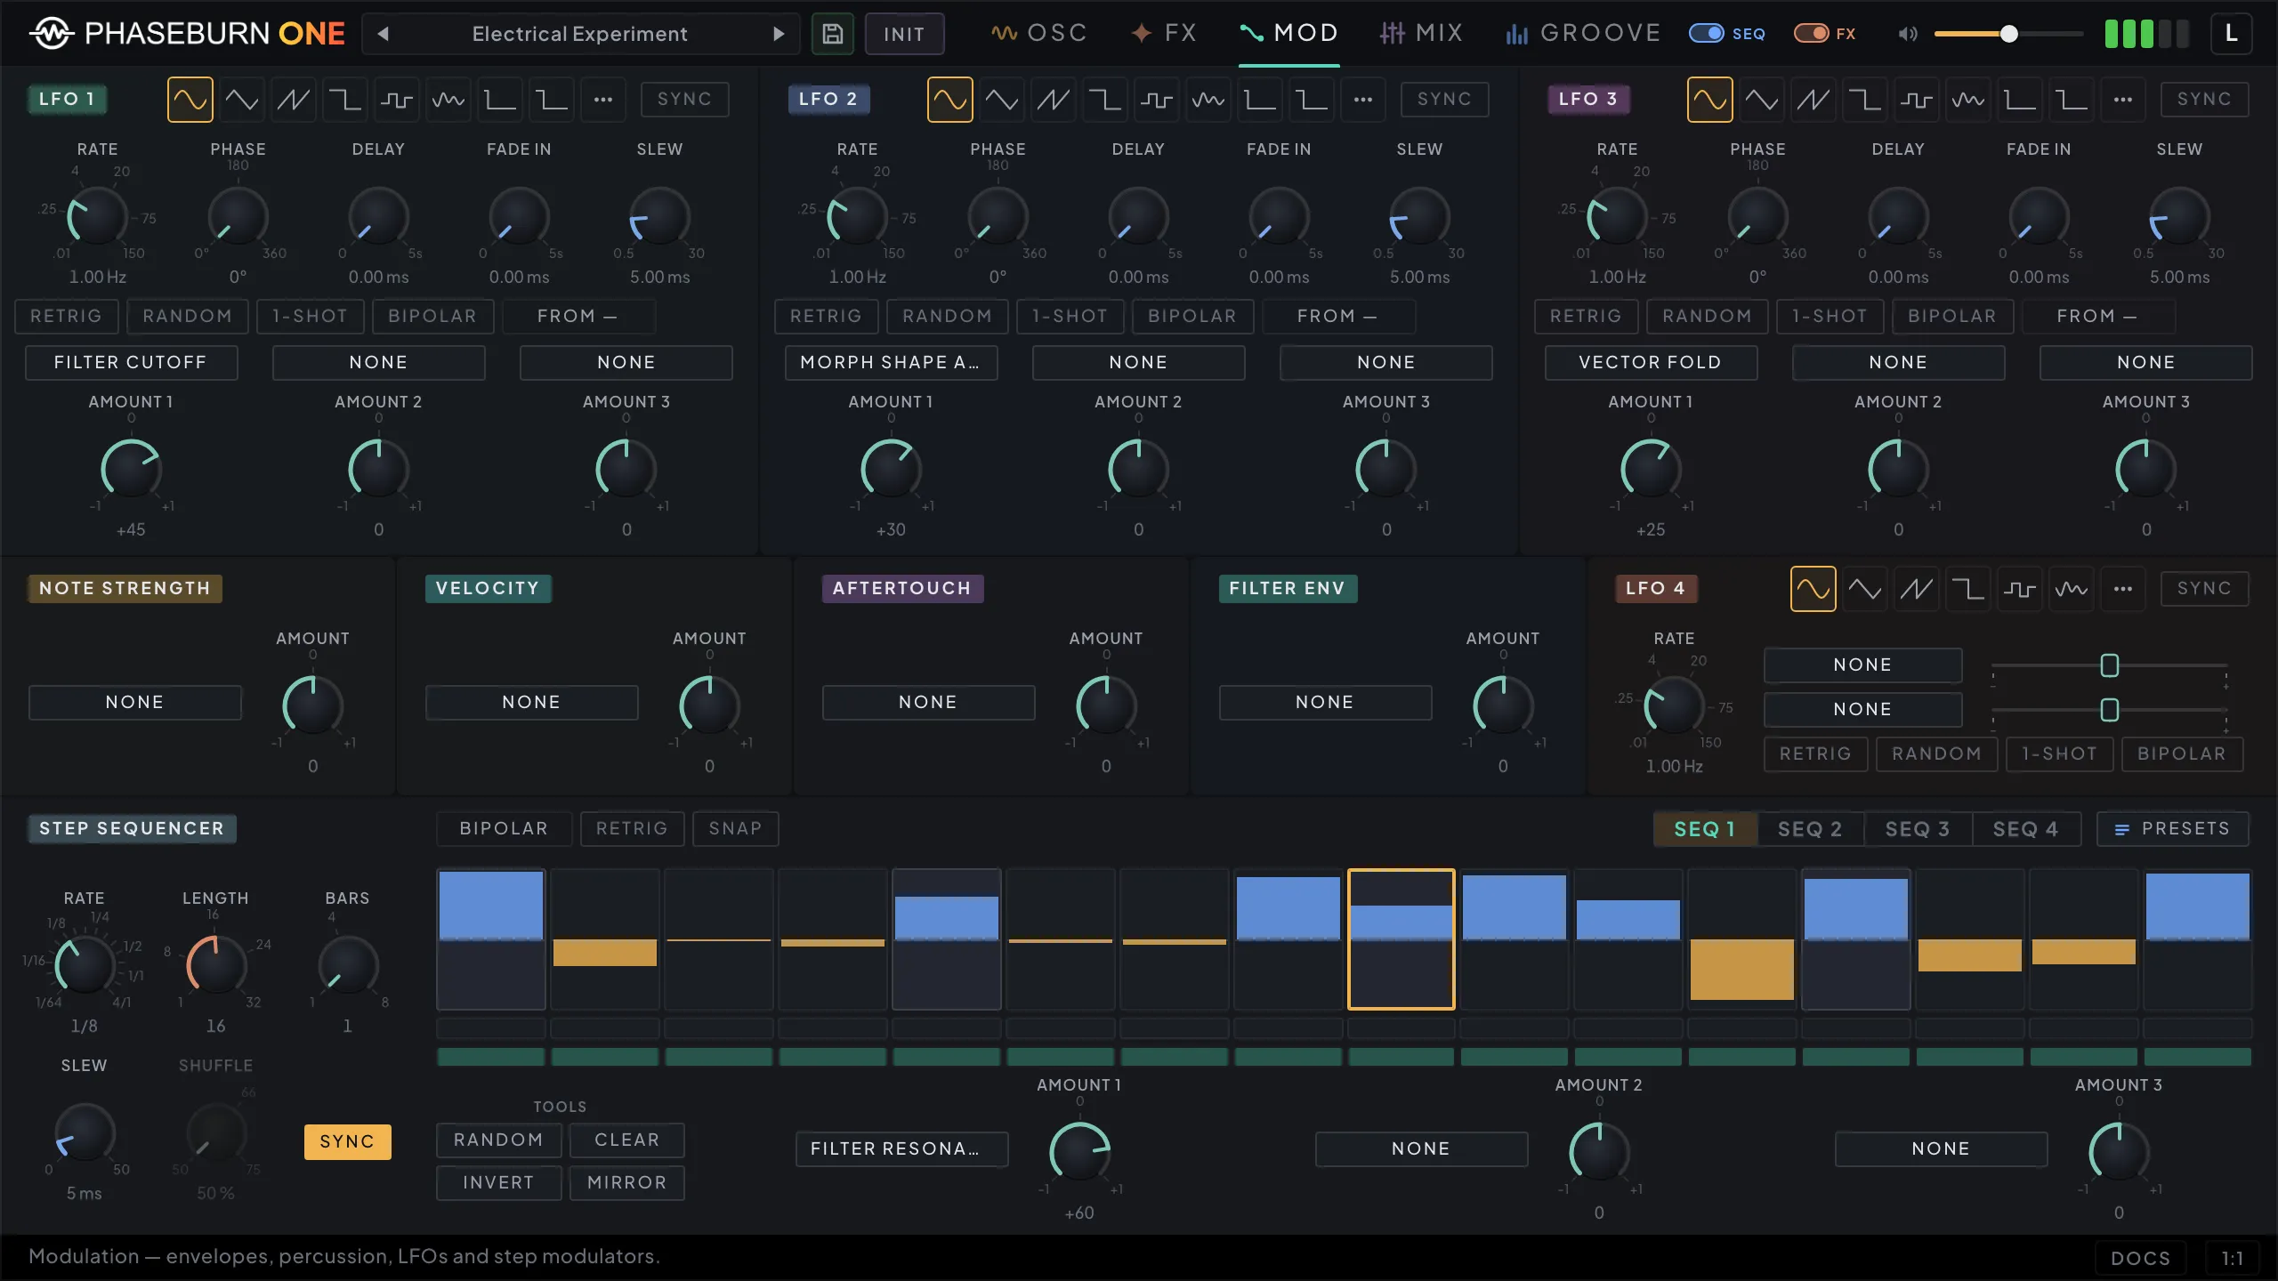Select sample-and-hold waveform for LFO 1

[396, 100]
